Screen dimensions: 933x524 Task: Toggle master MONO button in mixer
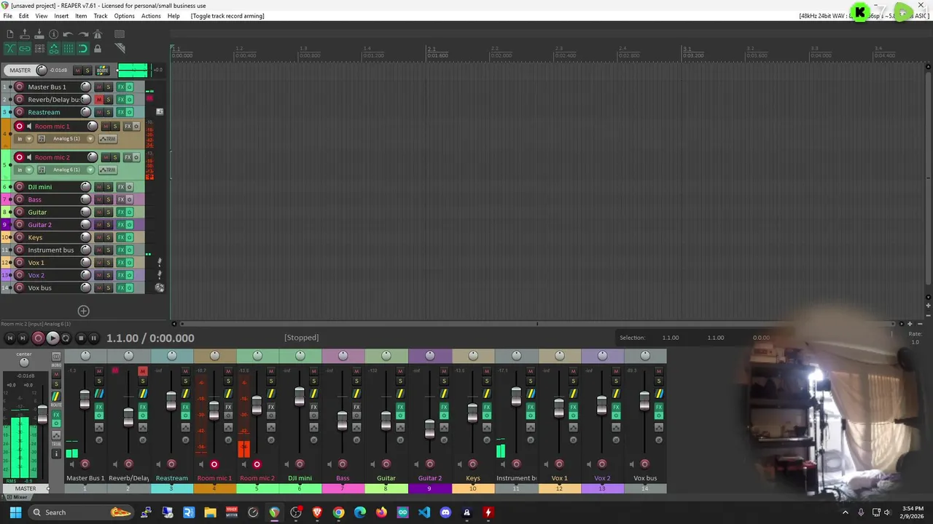click(56, 357)
